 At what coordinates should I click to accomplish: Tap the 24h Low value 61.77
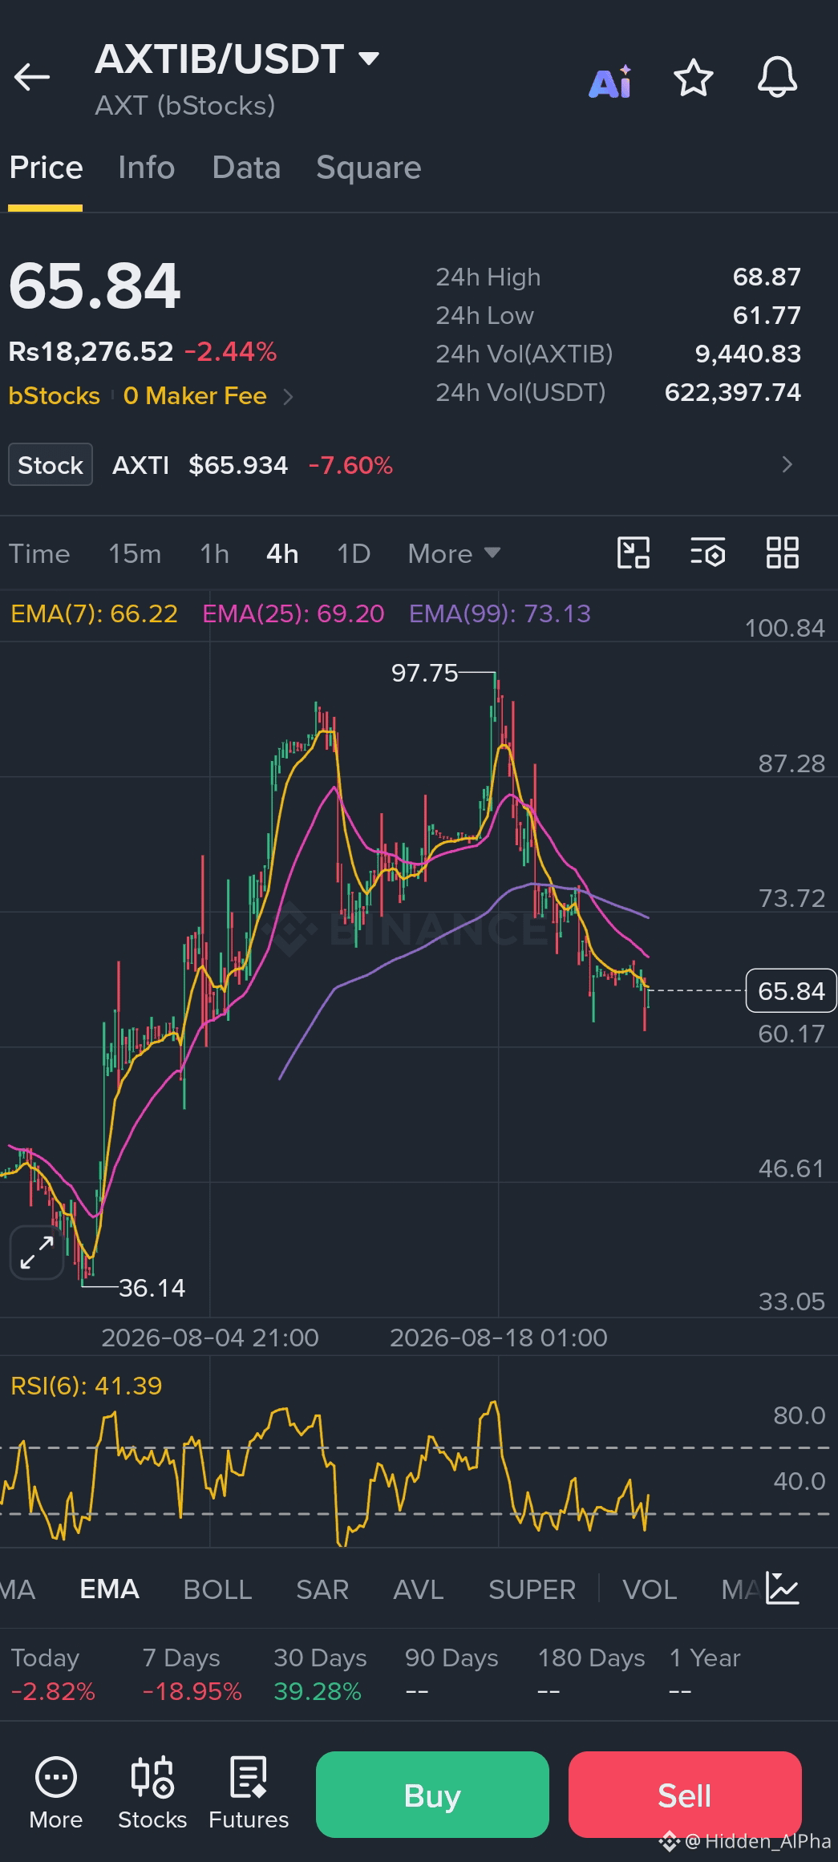[767, 316]
